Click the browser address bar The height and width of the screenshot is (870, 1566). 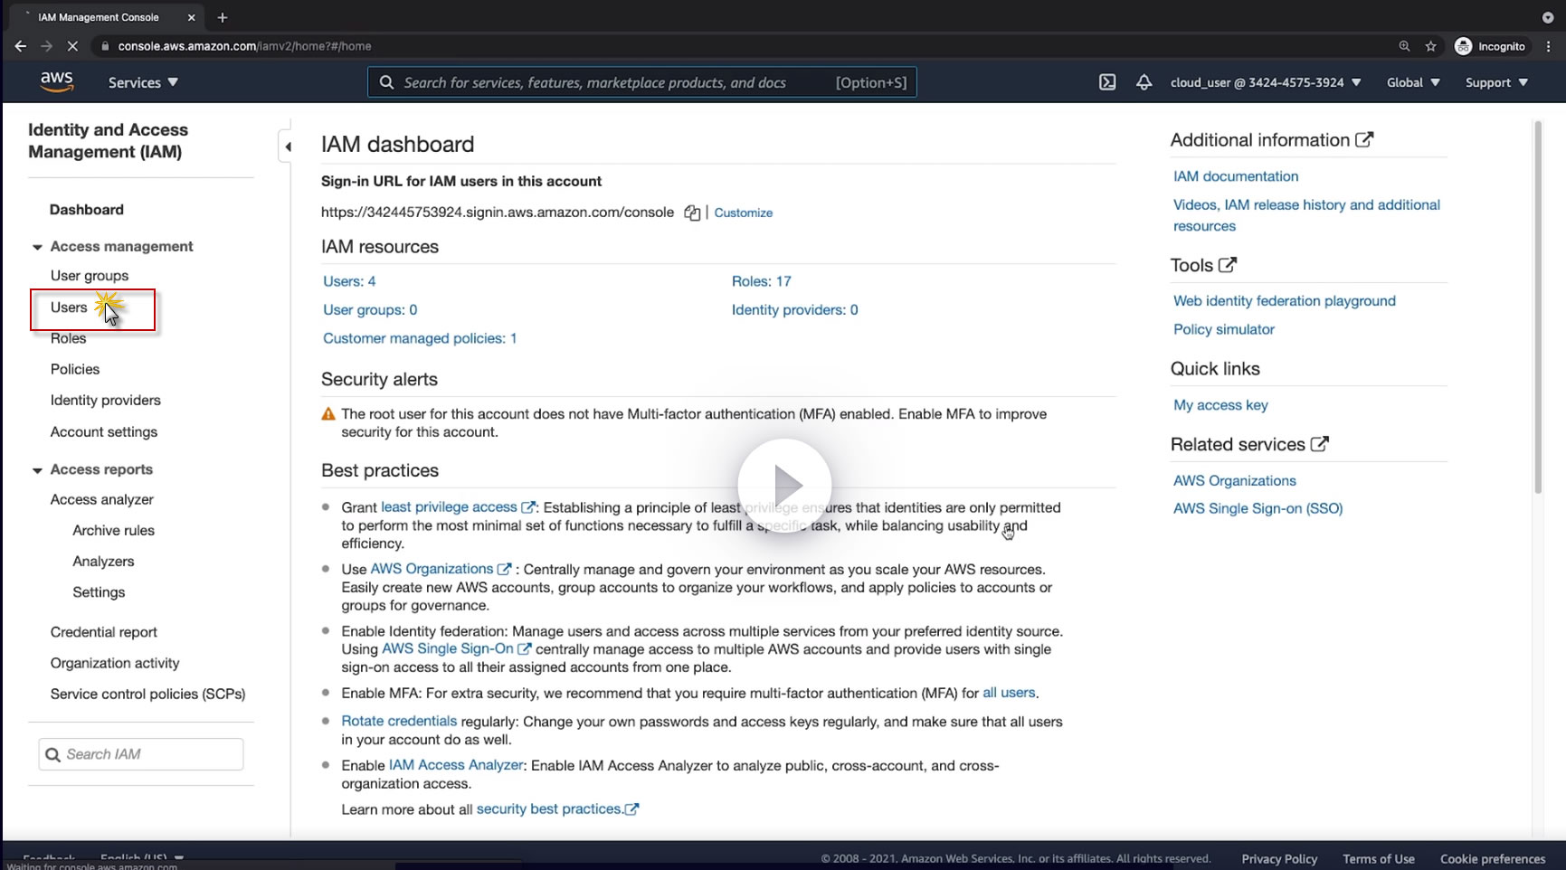point(742,46)
